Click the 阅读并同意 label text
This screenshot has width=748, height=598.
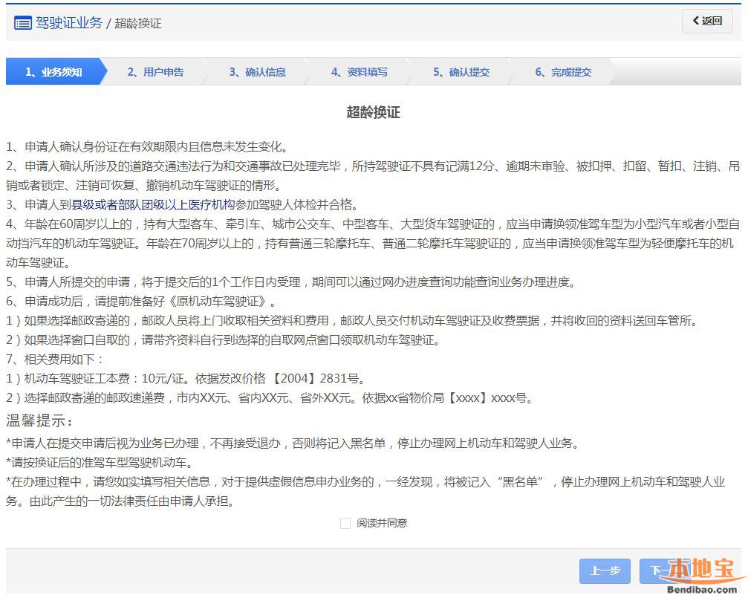coord(381,523)
